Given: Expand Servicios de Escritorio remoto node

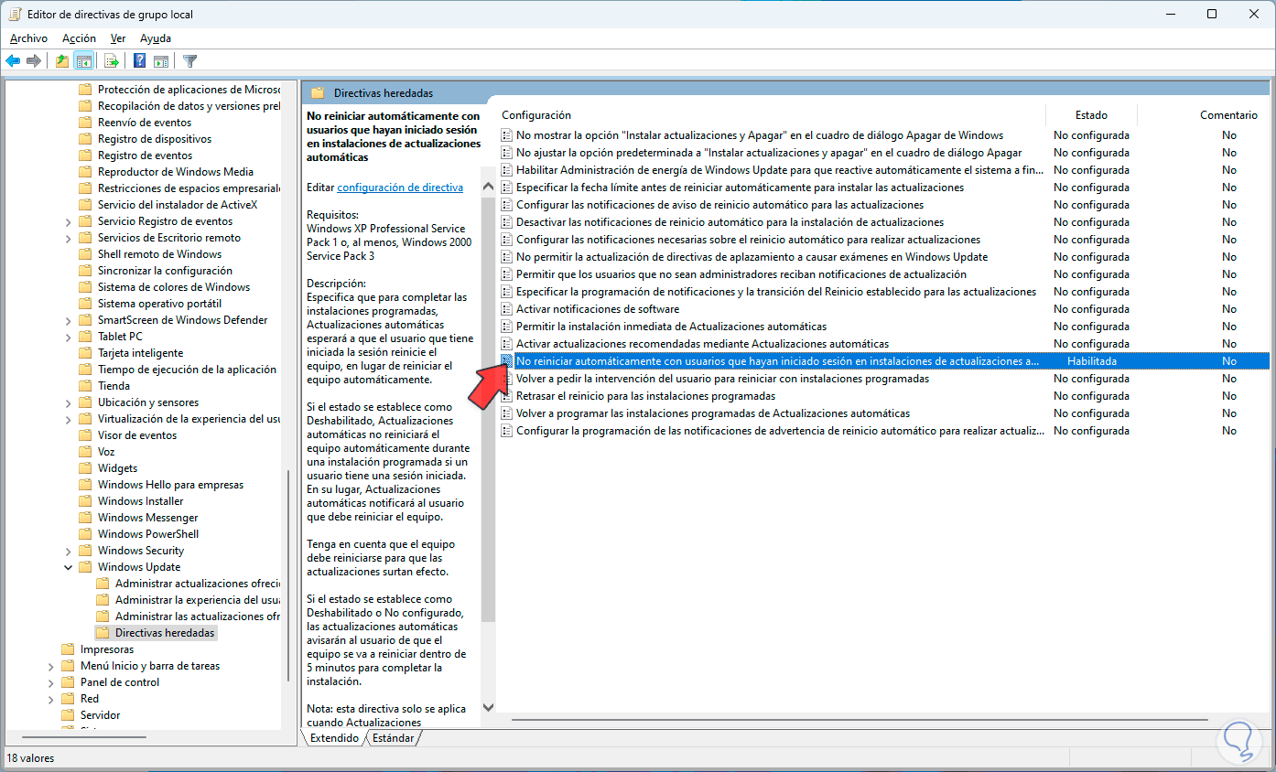Looking at the screenshot, I should 69,238.
